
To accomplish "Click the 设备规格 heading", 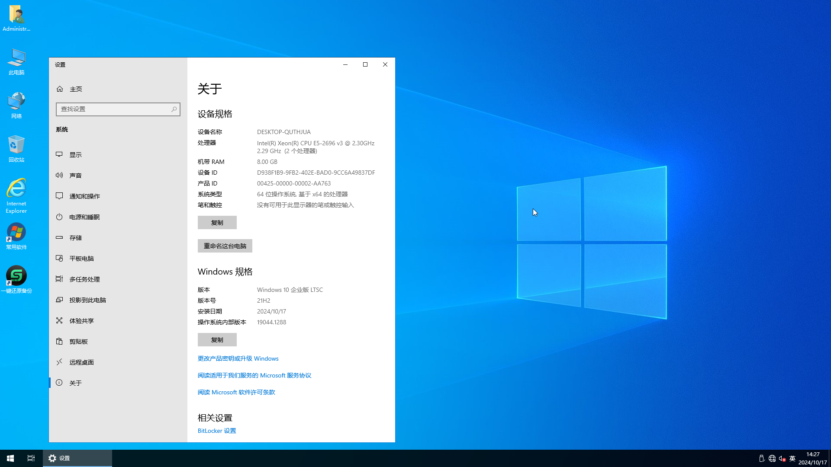I will (x=215, y=114).
